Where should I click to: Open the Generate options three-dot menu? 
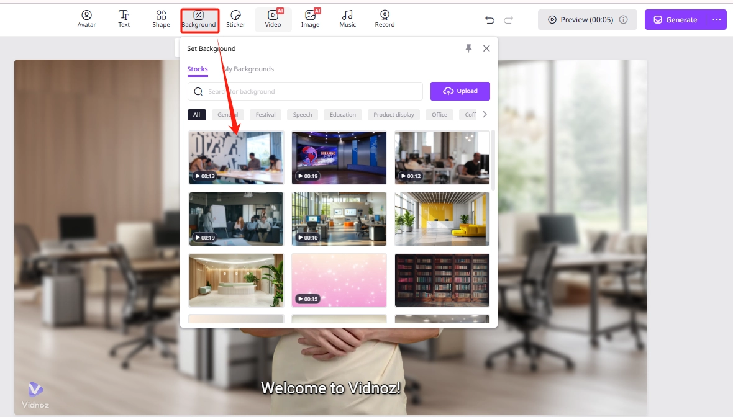[716, 20]
